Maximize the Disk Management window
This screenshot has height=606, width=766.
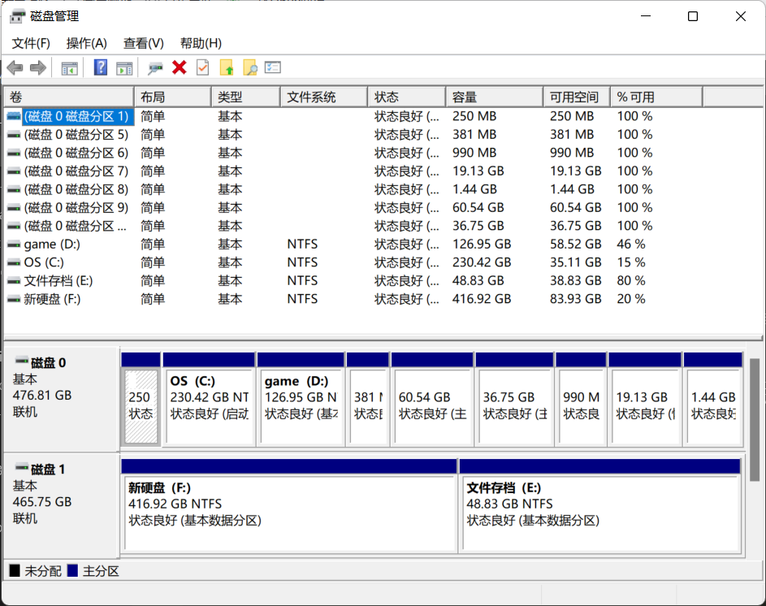[x=693, y=16]
